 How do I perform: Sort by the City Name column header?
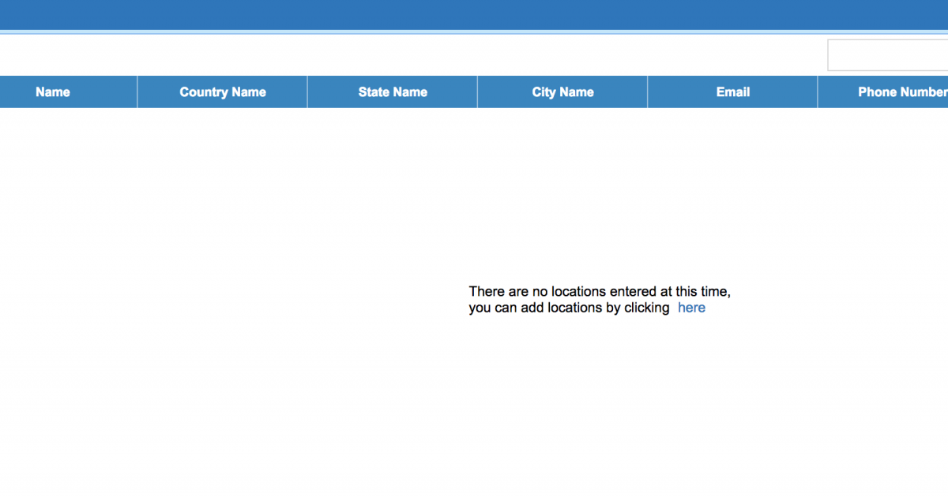(x=562, y=92)
